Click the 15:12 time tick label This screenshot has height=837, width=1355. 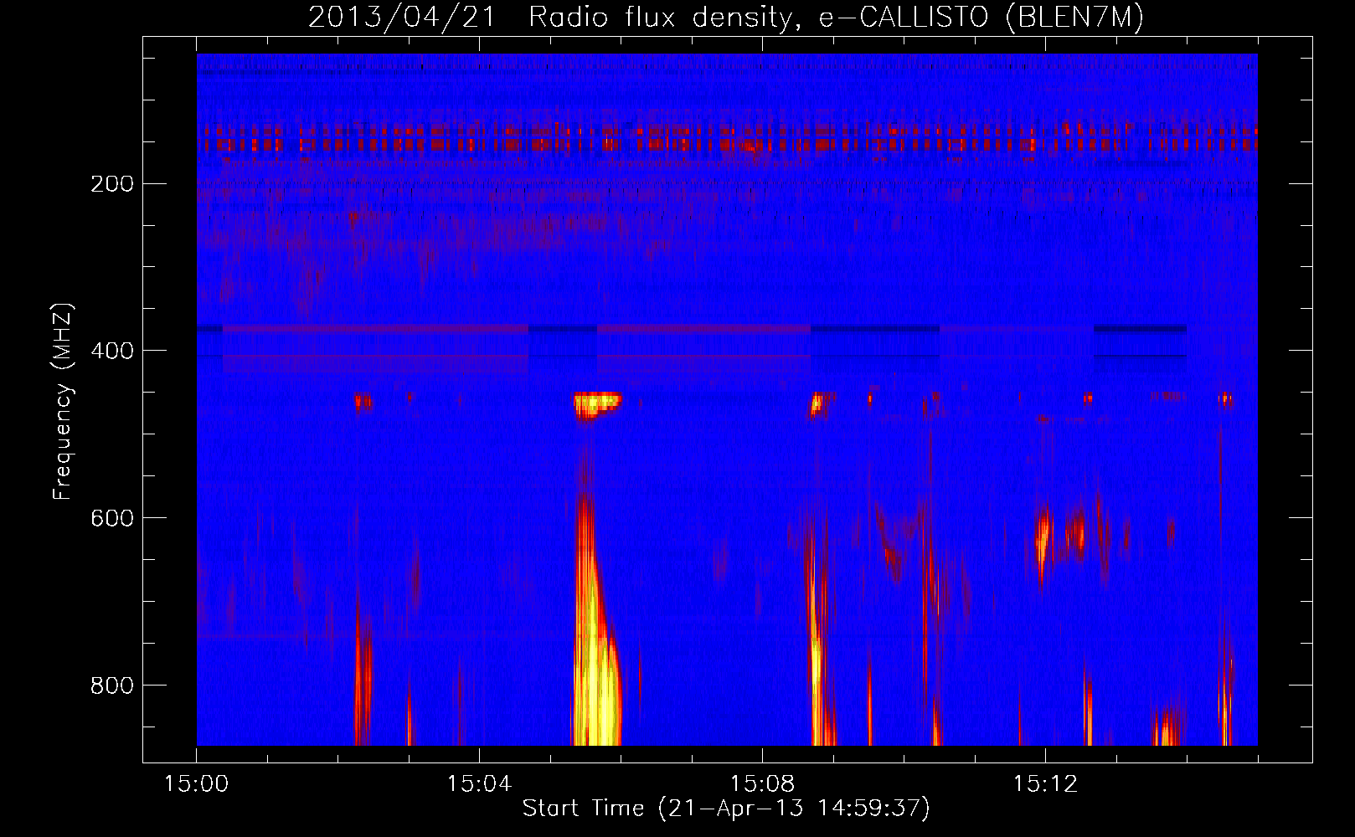click(x=1045, y=784)
